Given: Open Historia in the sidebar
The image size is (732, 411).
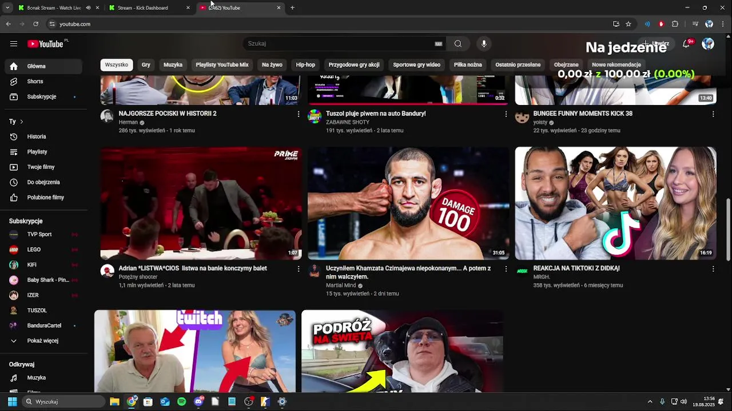Looking at the screenshot, I should point(43,136).
